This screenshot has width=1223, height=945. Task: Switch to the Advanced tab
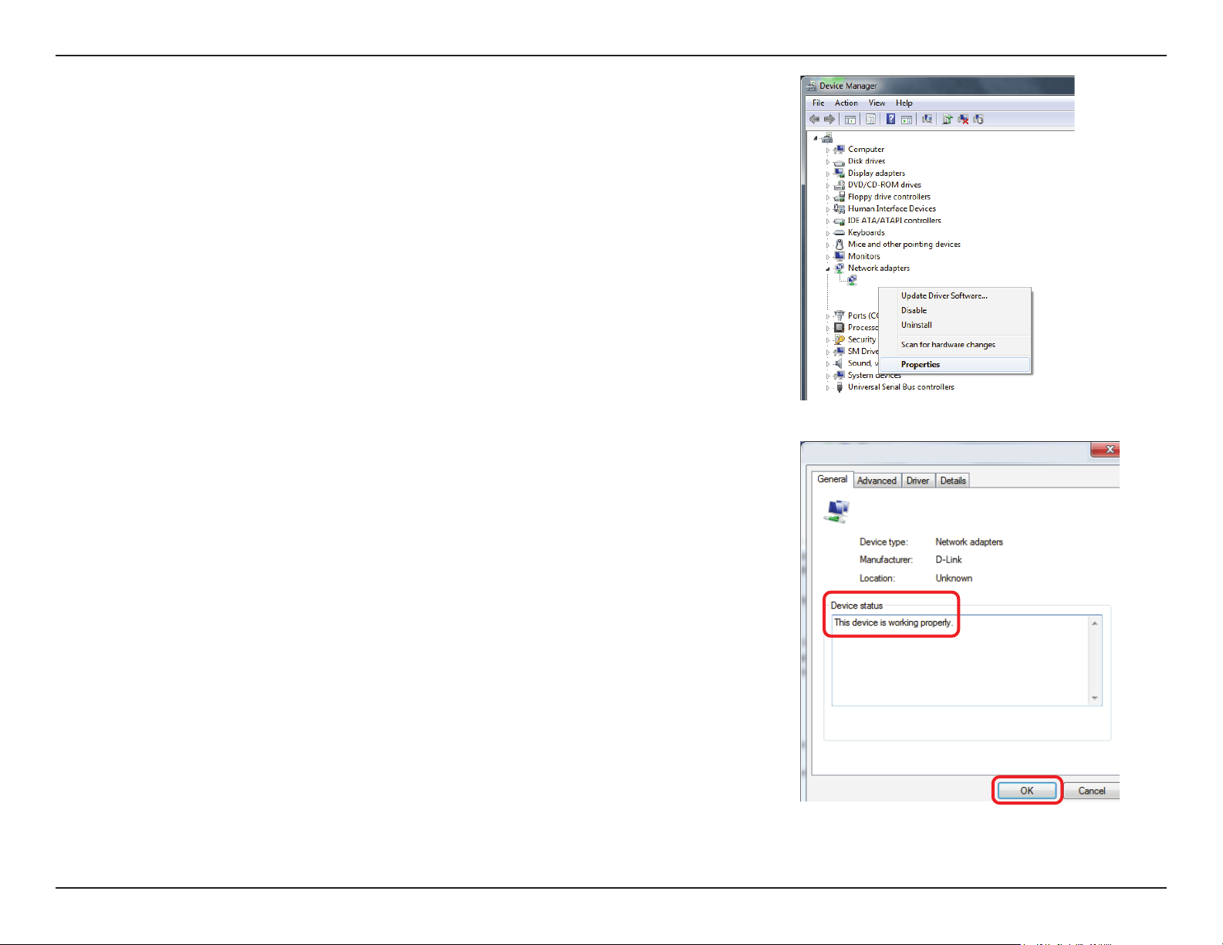click(x=877, y=481)
